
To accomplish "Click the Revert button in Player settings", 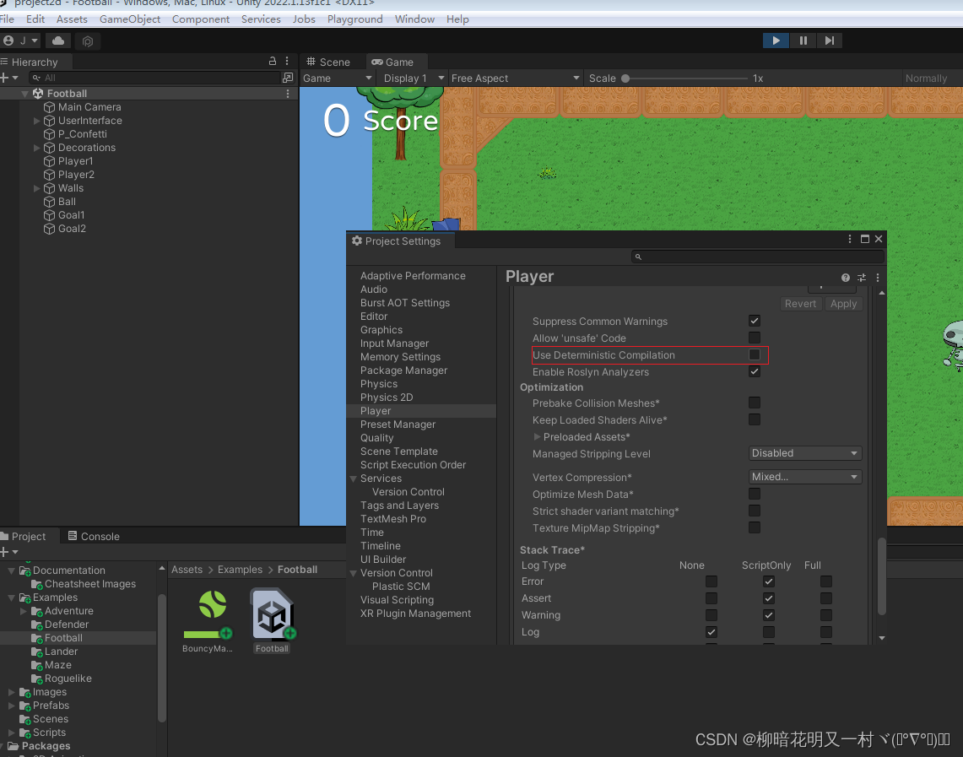I will click(800, 303).
